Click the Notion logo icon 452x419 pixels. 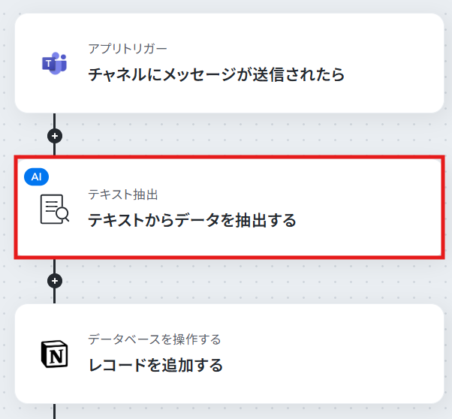55,354
